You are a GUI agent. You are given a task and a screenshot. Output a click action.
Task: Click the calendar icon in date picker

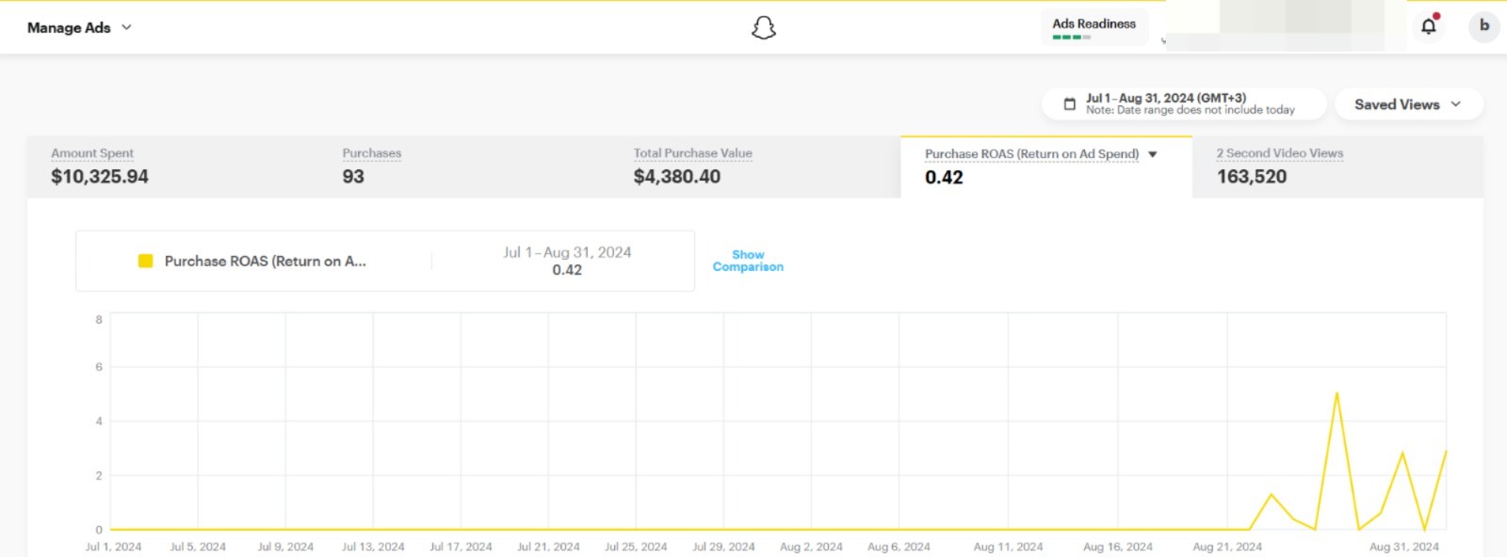click(x=1069, y=104)
